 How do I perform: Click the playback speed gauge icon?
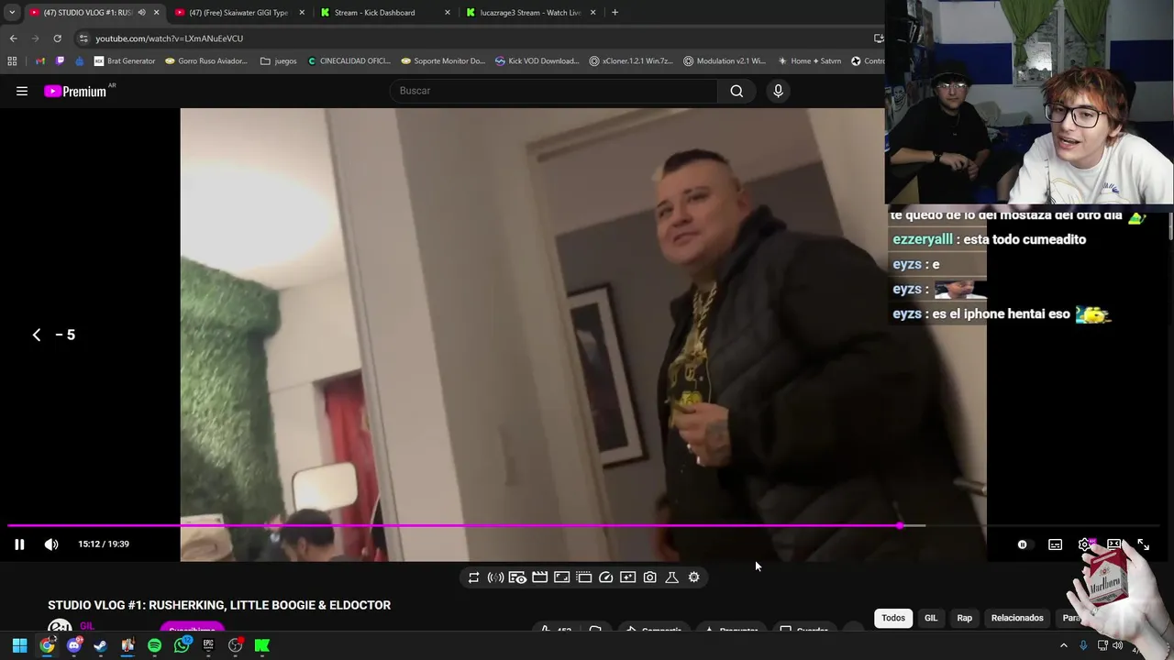[x=605, y=577]
